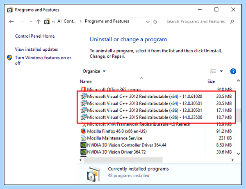Screen dimensions: 246x189
Task: Click NVIDIA 3D Vision Controller Driver icon
Action: [83, 145]
